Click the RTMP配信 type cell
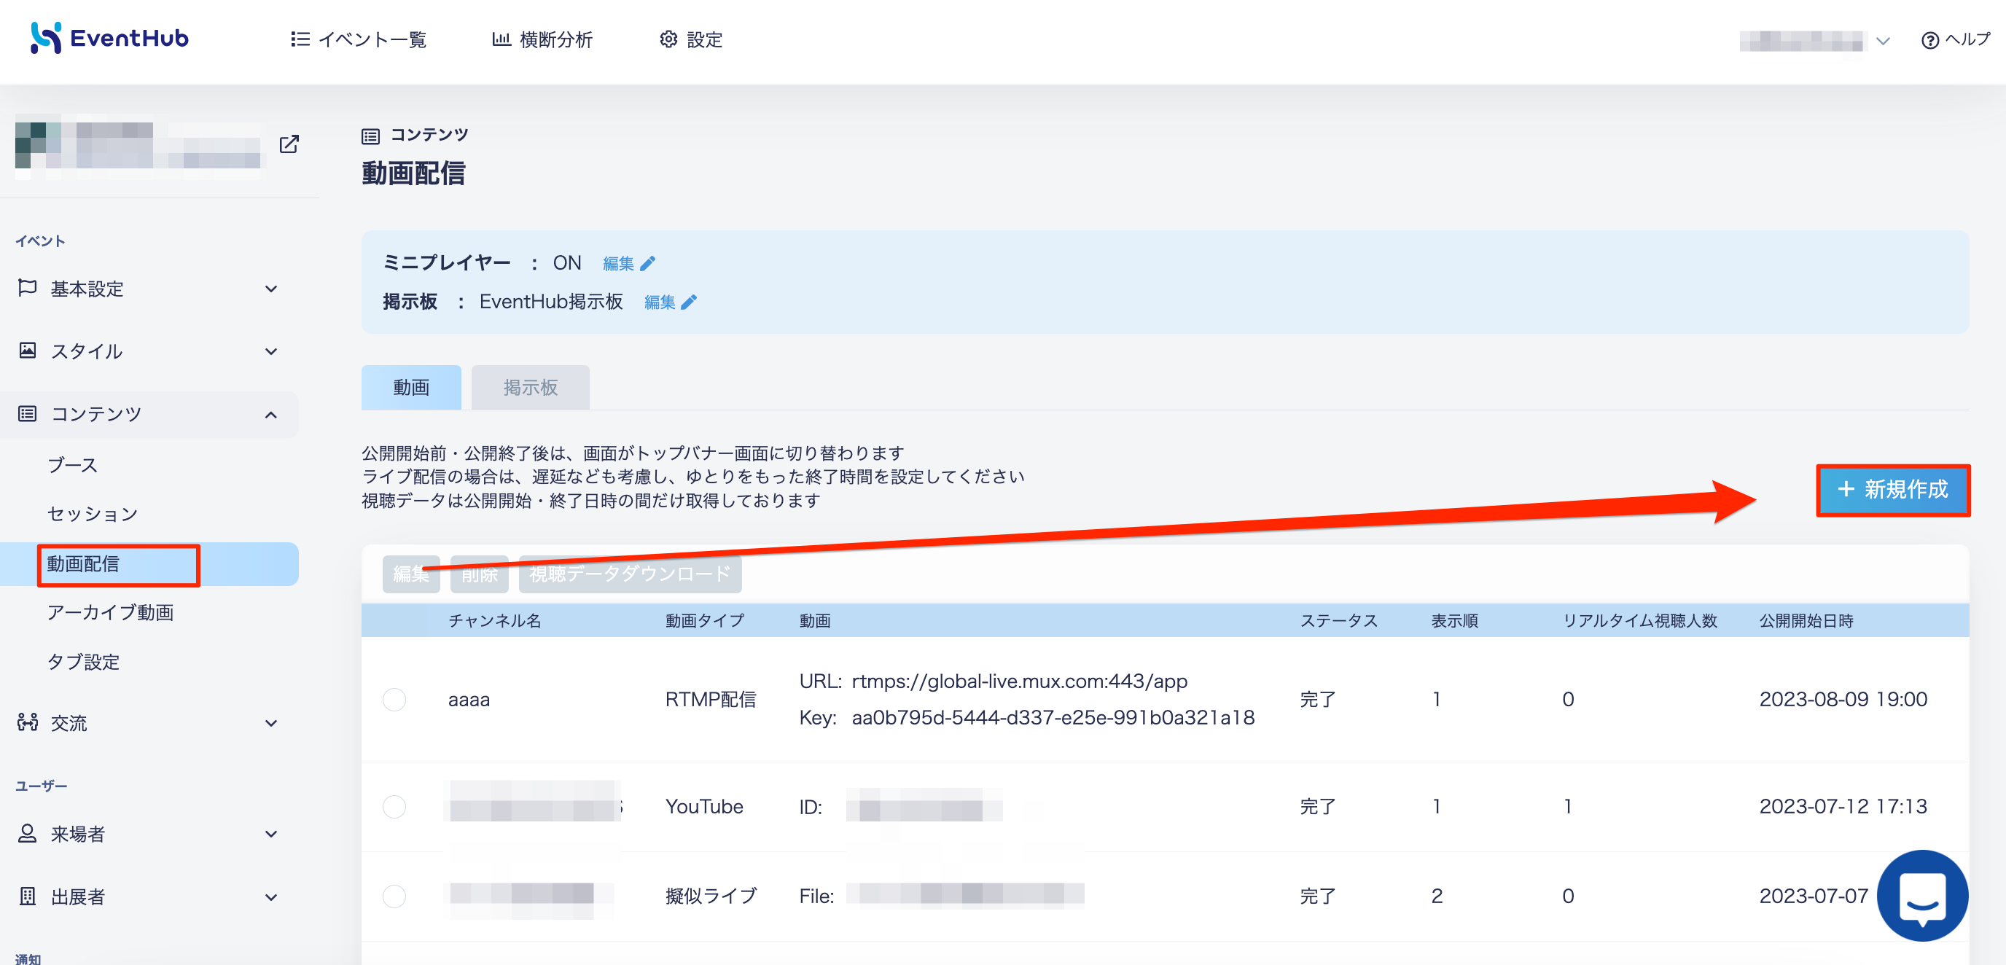Image resolution: width=2006 pixels, height=965 pixels. (710, 700)
